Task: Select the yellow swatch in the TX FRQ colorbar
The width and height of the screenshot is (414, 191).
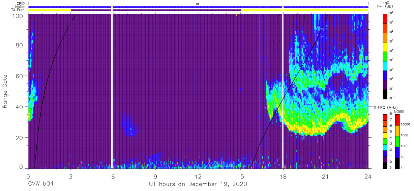Action: pyautogui.click(x=385, y=135)
